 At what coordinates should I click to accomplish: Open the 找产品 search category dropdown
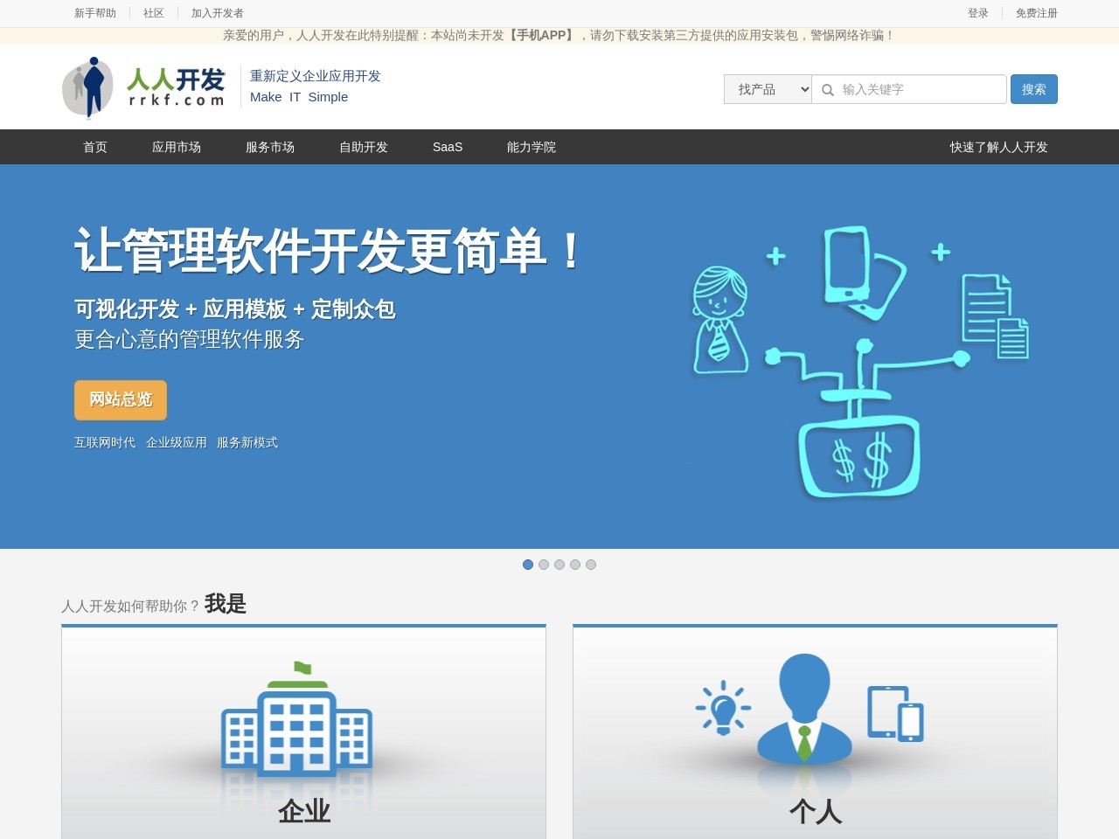768,89
